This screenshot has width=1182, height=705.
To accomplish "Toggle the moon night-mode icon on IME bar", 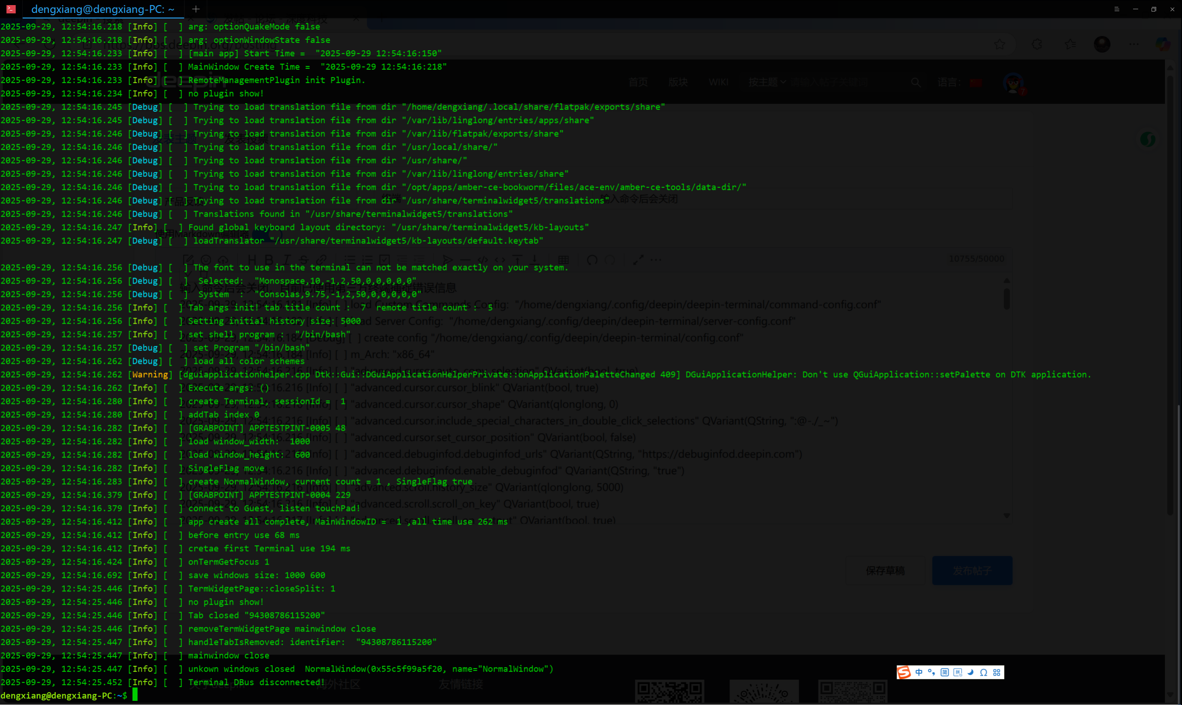I will coord(971,672).
